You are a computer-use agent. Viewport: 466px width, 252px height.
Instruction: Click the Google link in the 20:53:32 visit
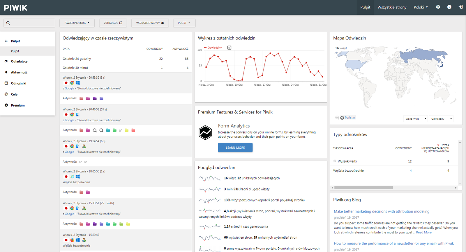(69, 88)
